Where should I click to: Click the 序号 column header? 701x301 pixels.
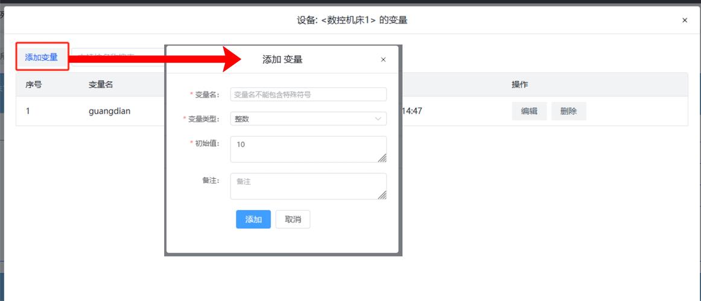34,85
